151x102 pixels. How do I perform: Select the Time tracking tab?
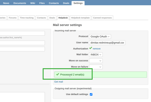[26, 18]
